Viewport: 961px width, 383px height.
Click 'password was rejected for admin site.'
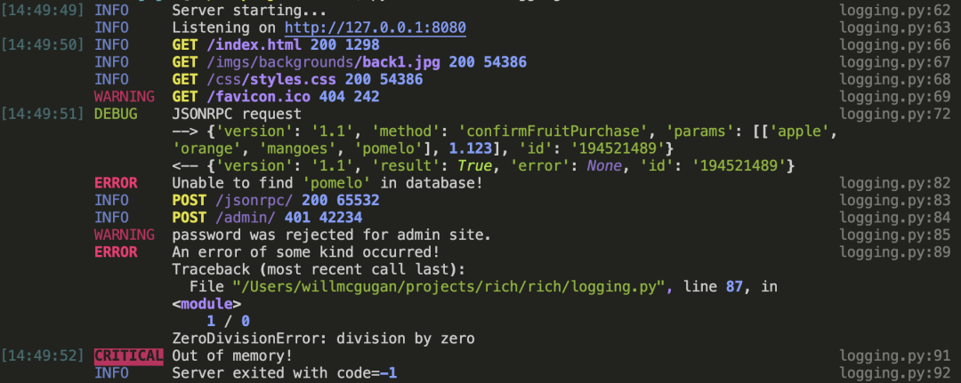pyautogui.click(x=332, y=235)
